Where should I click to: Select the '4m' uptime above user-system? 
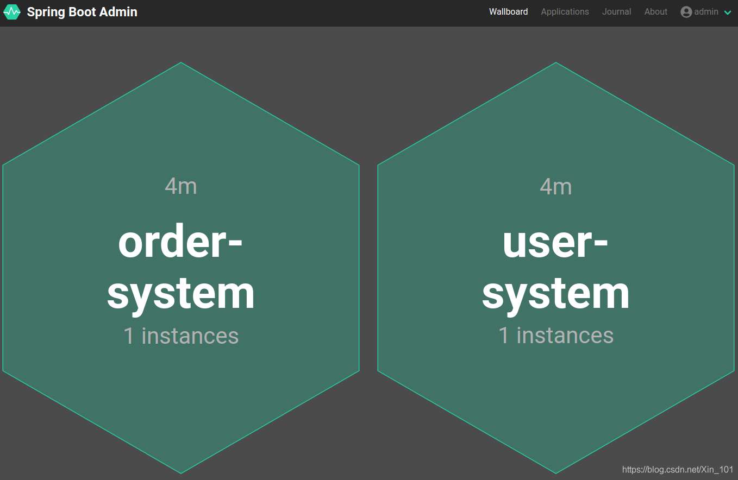(556, 186)
